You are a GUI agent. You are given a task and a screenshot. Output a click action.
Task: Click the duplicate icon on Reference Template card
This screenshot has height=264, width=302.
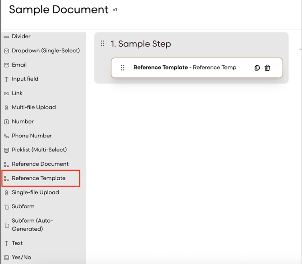point(257,68)
